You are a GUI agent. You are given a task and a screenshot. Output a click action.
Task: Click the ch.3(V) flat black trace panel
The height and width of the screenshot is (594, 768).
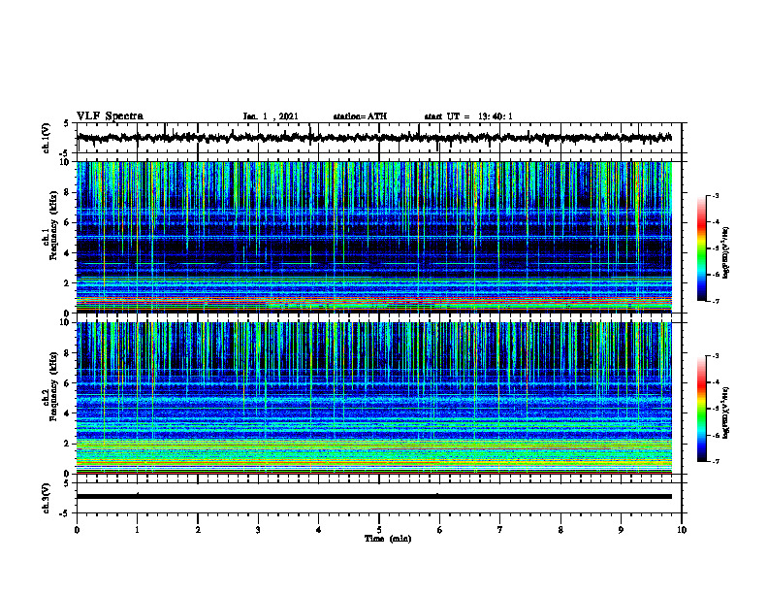pyautogui.click(x=379, y=498)
